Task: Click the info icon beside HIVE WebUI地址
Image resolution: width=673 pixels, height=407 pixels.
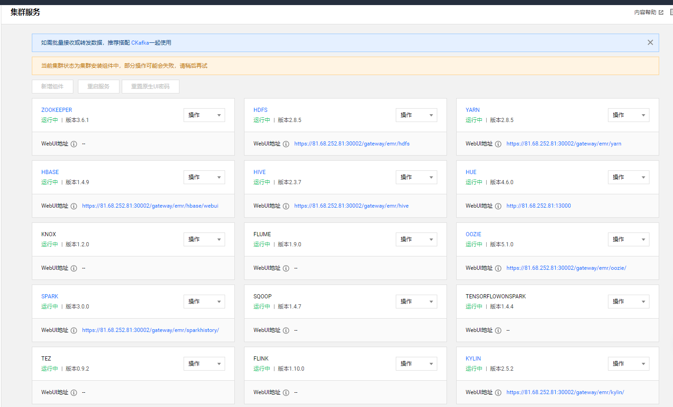Action: point(286,206)
